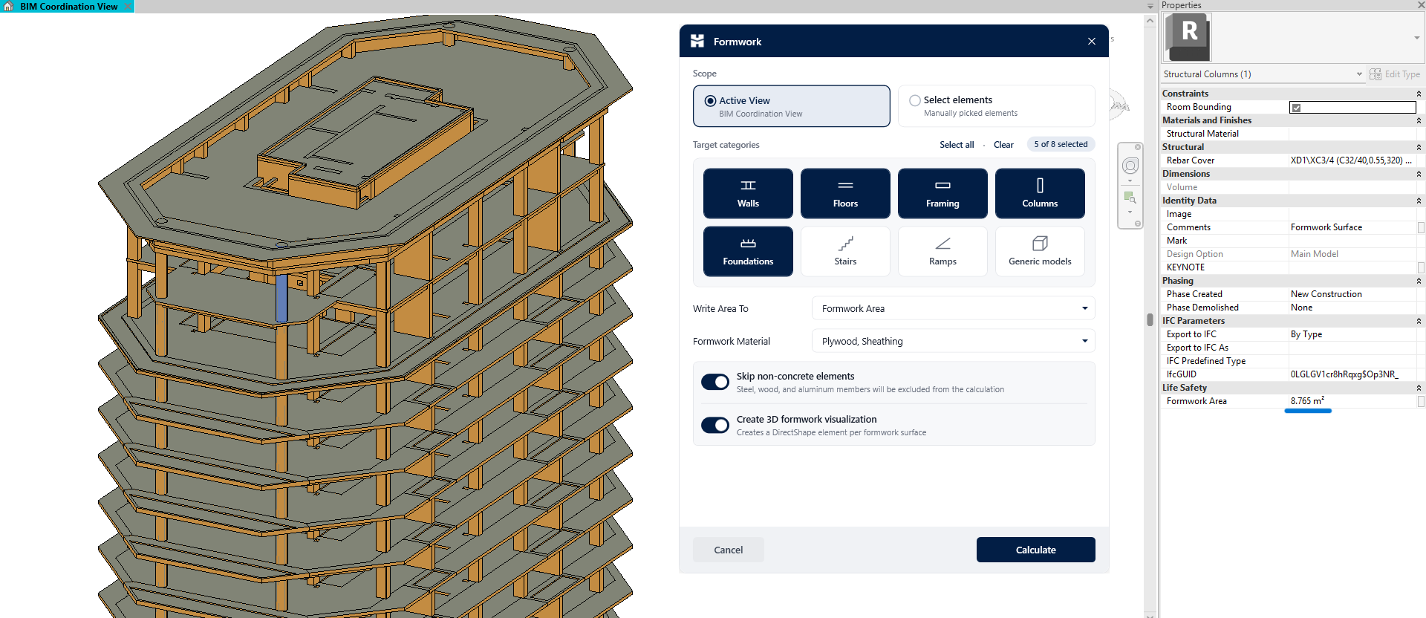Click the Comments value Formwork Surface

pos(1326,227)
